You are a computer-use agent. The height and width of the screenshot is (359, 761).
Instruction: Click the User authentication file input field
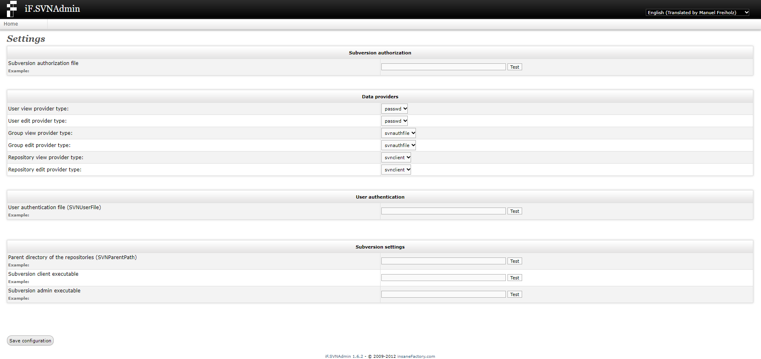[x=443, y=211]
